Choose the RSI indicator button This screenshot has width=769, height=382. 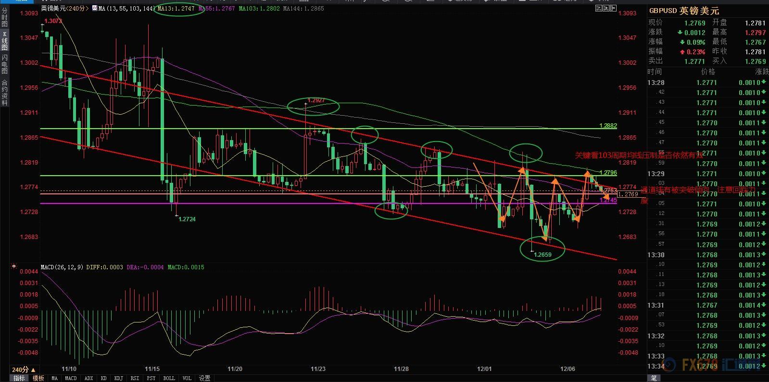click(135, 378)
